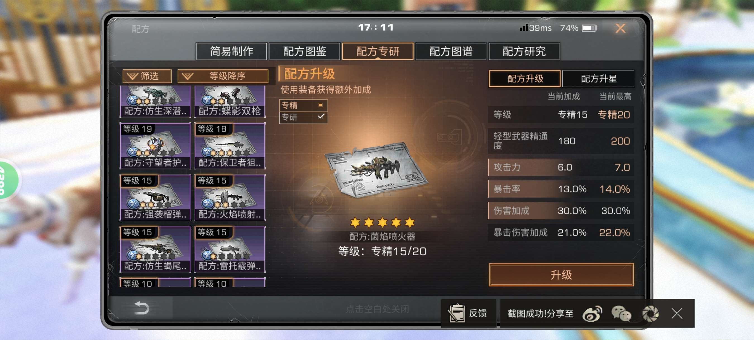Select recipe 配方:守望者护 level 19
This screenshot has width=754, height=340.
[155, 146]
